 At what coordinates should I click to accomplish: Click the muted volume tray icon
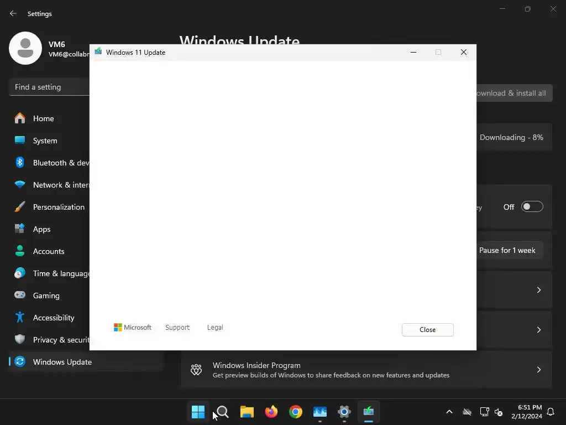pos(499,412)
